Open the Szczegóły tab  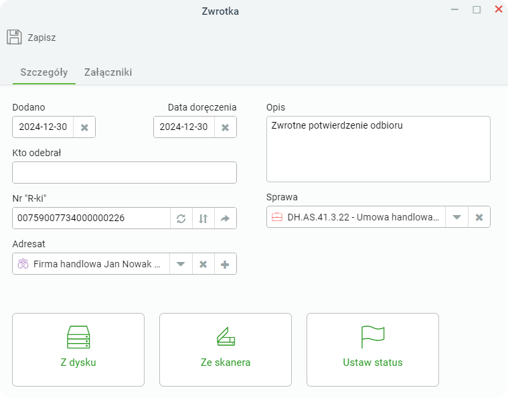[44, 72]
